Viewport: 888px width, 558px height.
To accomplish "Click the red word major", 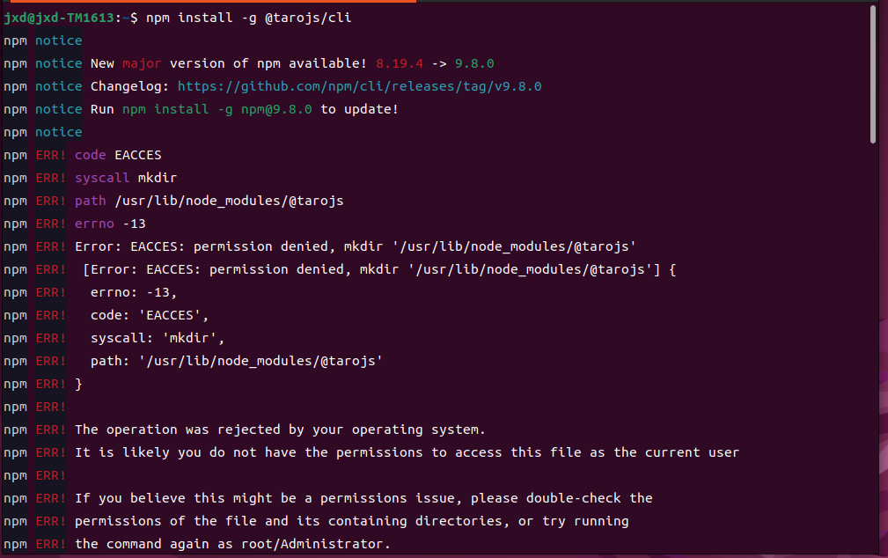I will [x=142, y=63].
